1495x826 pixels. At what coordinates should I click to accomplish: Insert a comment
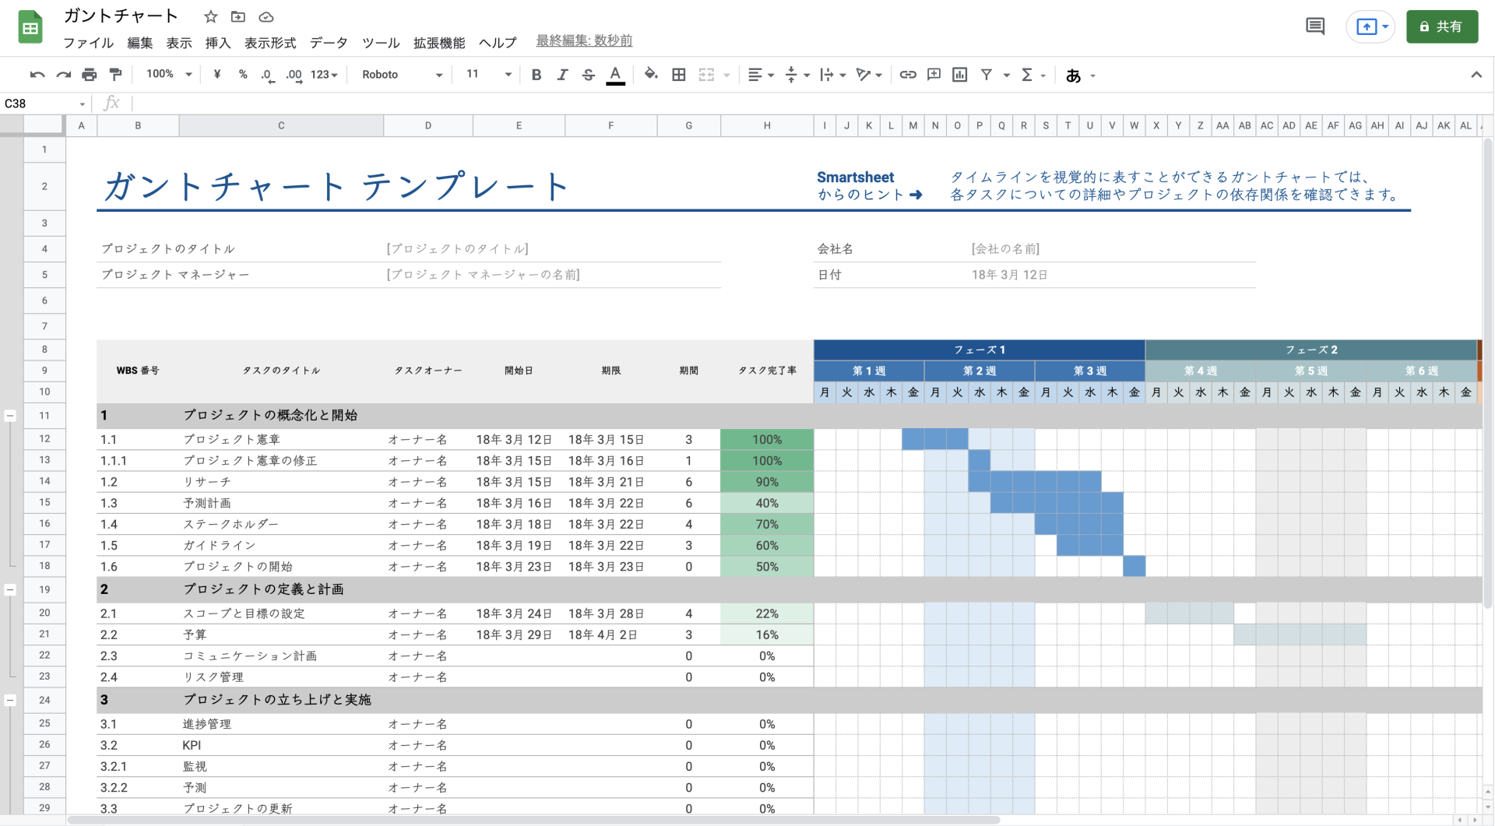(x=934, y=75)
